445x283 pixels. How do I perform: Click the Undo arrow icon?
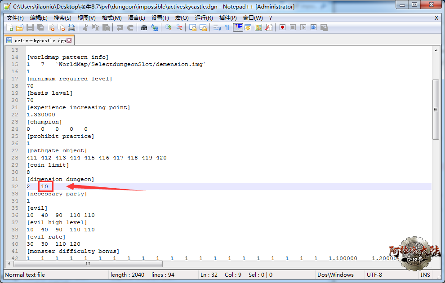[x=120, y=28]
